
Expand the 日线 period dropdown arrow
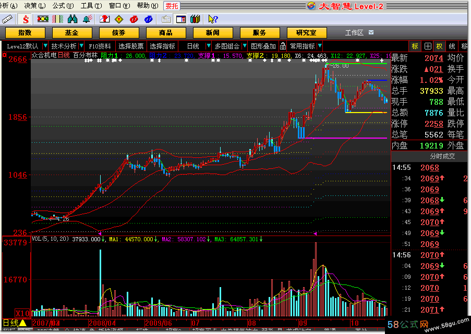pyautogui.click(x=209, y=46)
